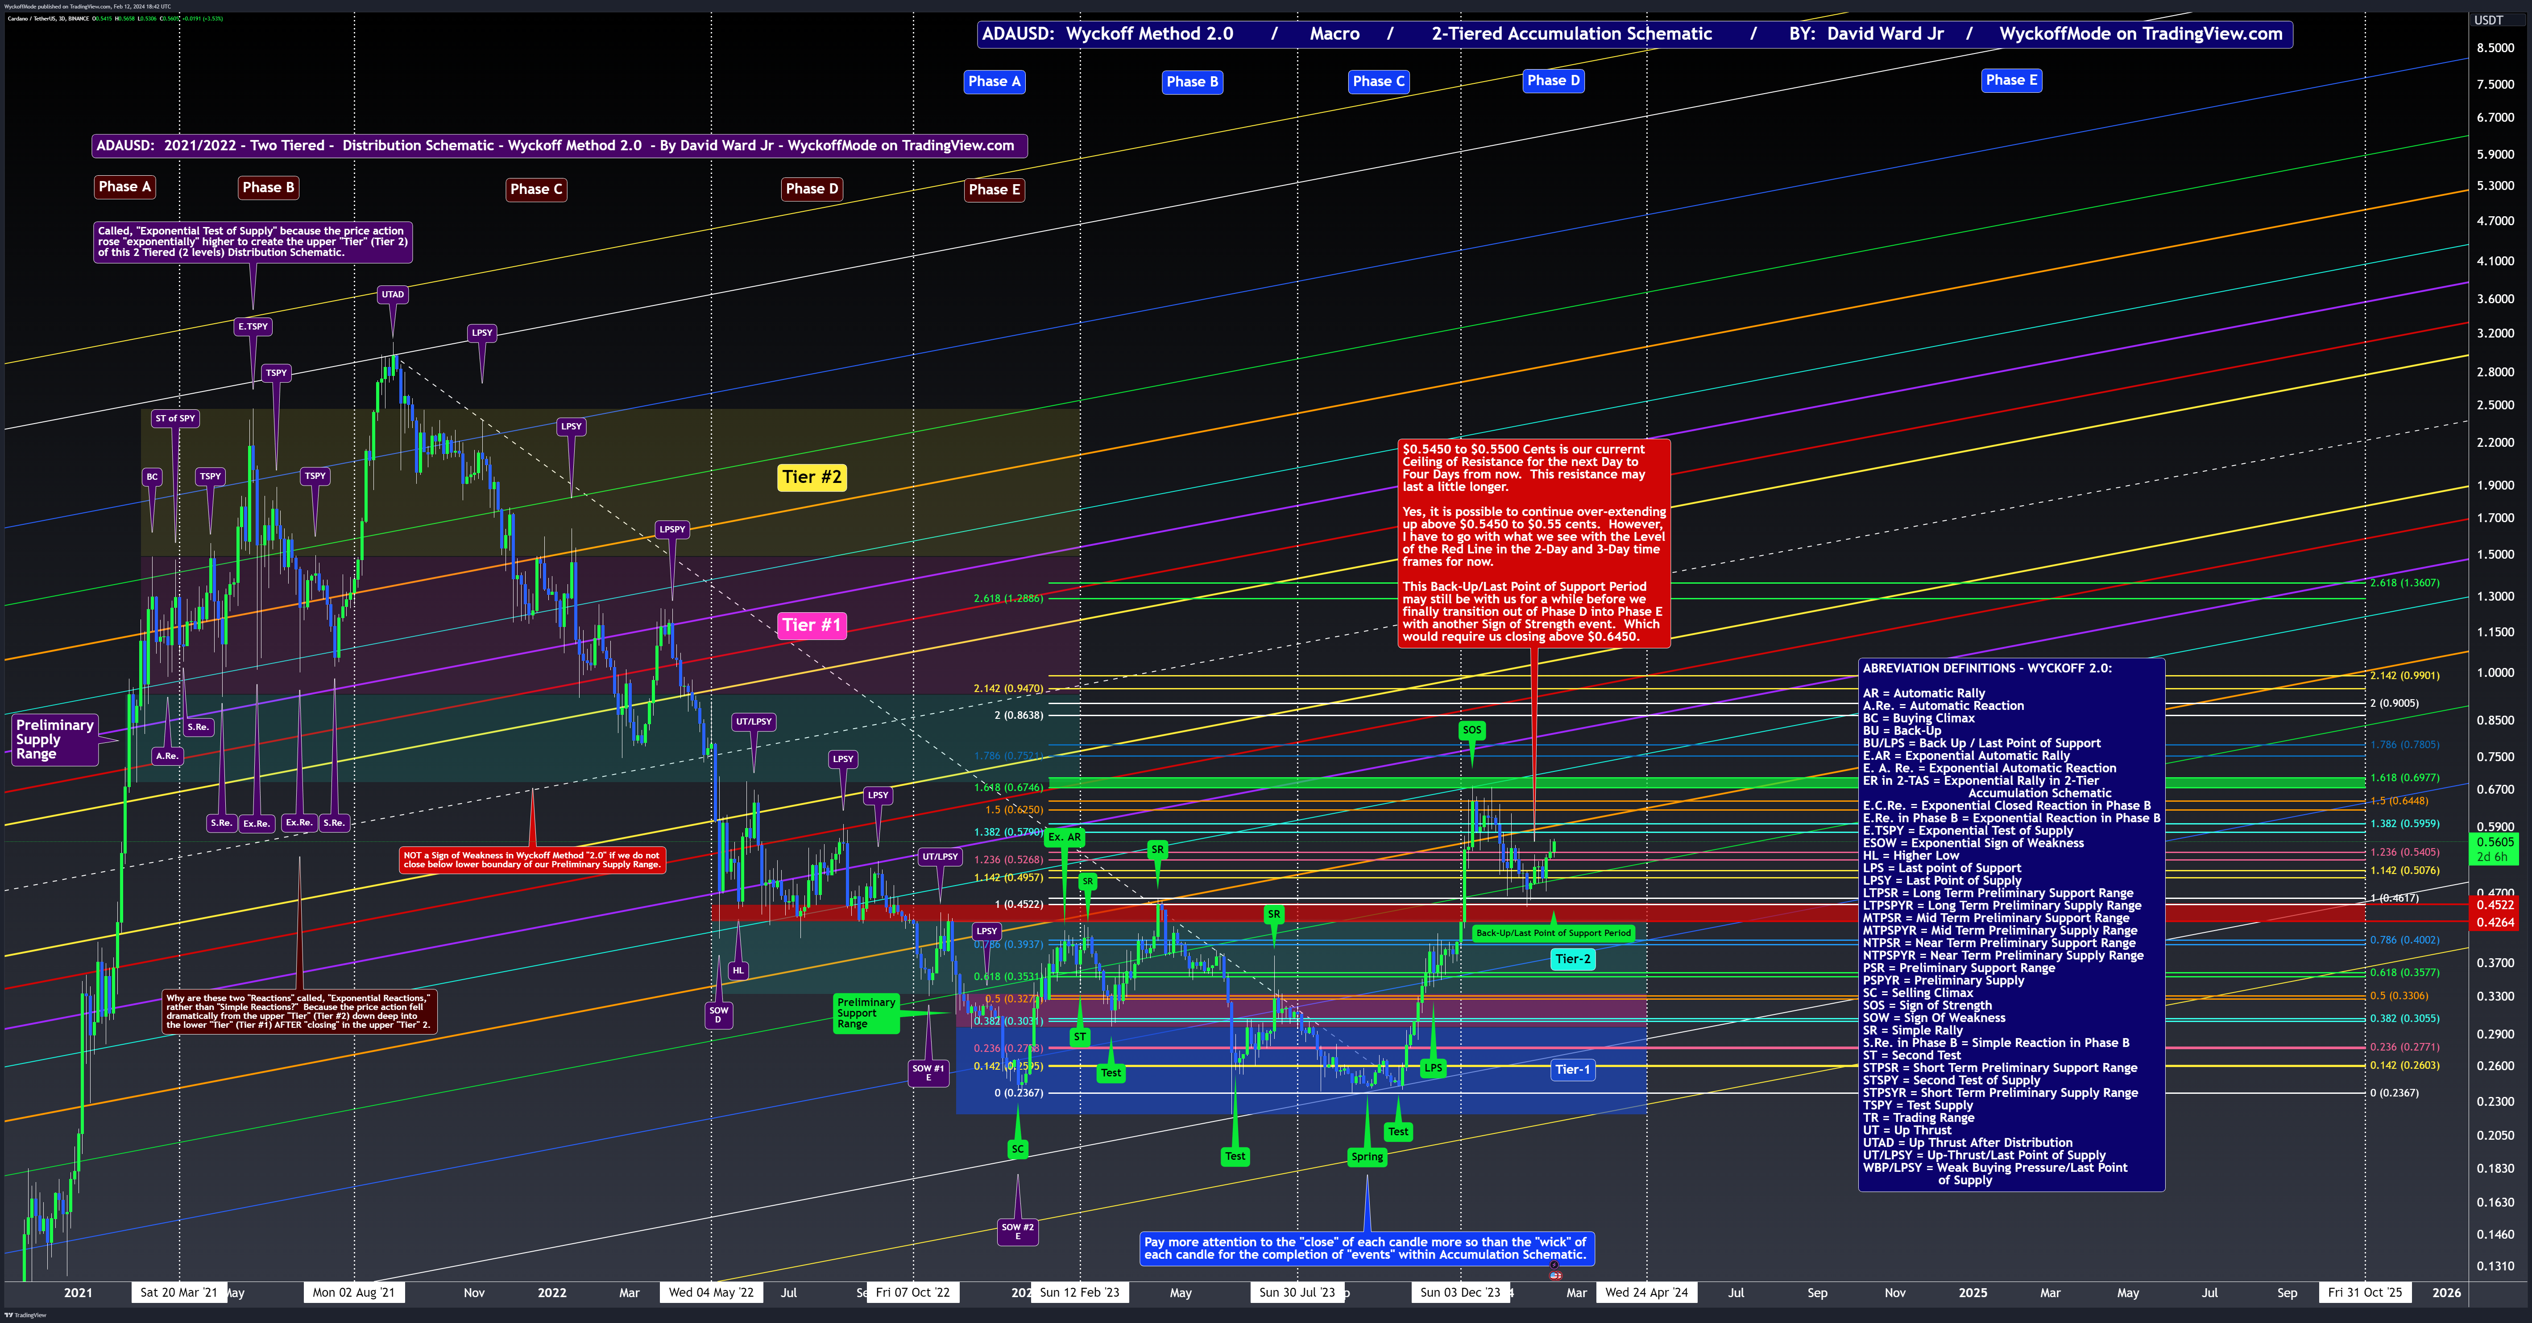
Task: Click the green ST callout label
Action: (x=1079, y=1037)
